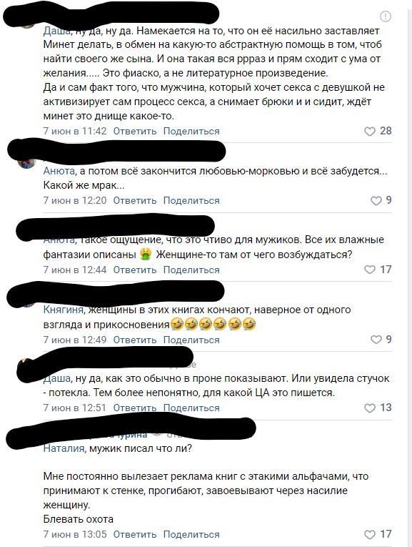The image size is (412, 547).
Task: Reply to the 11:42 comment via Ответить
Action: click(135, 132)
